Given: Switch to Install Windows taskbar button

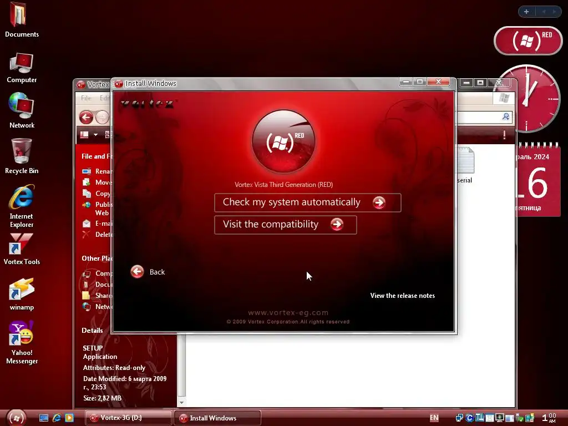Looking at the screenshot, I should tap(217, 418).
